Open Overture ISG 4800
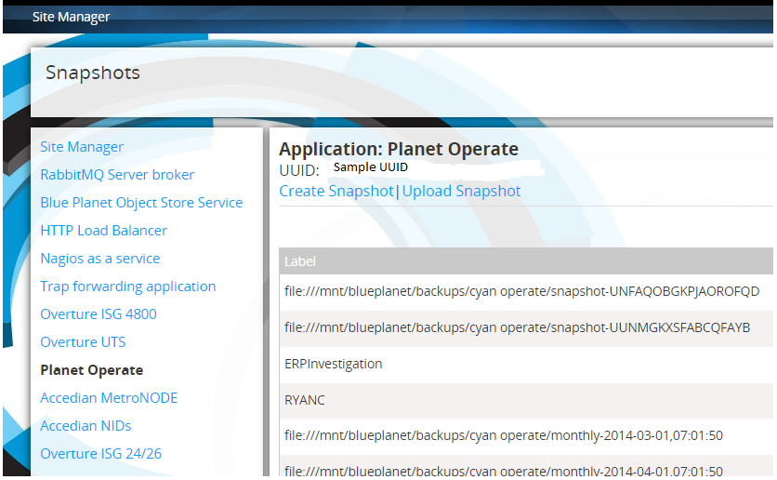This screenshot has height=480, width=777. [99, 314]
